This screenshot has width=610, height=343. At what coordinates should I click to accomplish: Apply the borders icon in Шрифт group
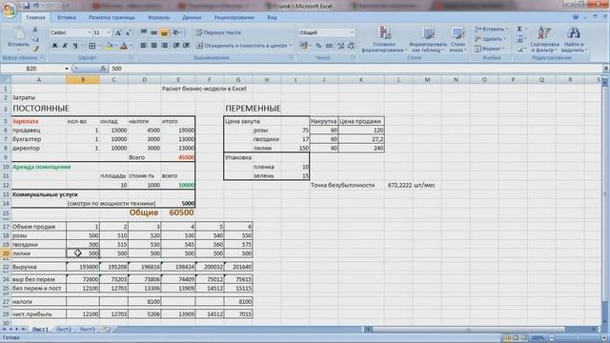[92, 46]
